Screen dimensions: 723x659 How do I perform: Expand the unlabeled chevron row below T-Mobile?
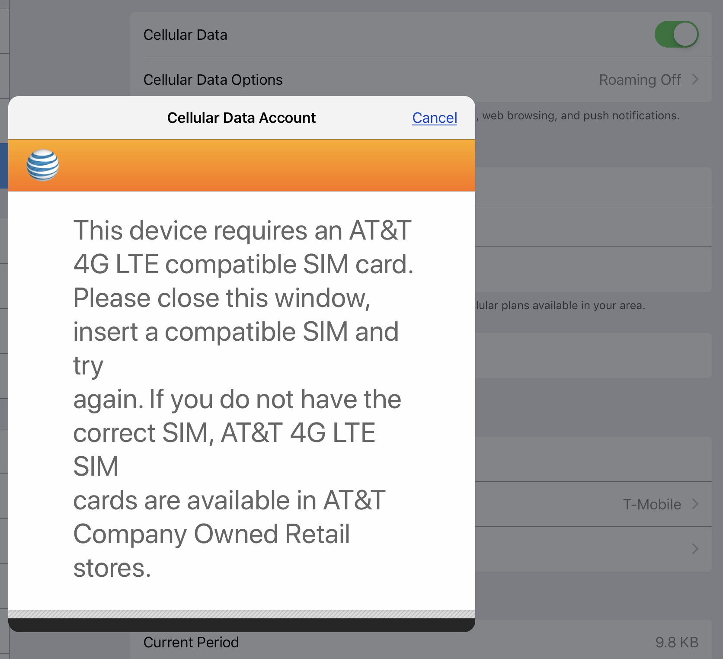(x=593, y=549)
